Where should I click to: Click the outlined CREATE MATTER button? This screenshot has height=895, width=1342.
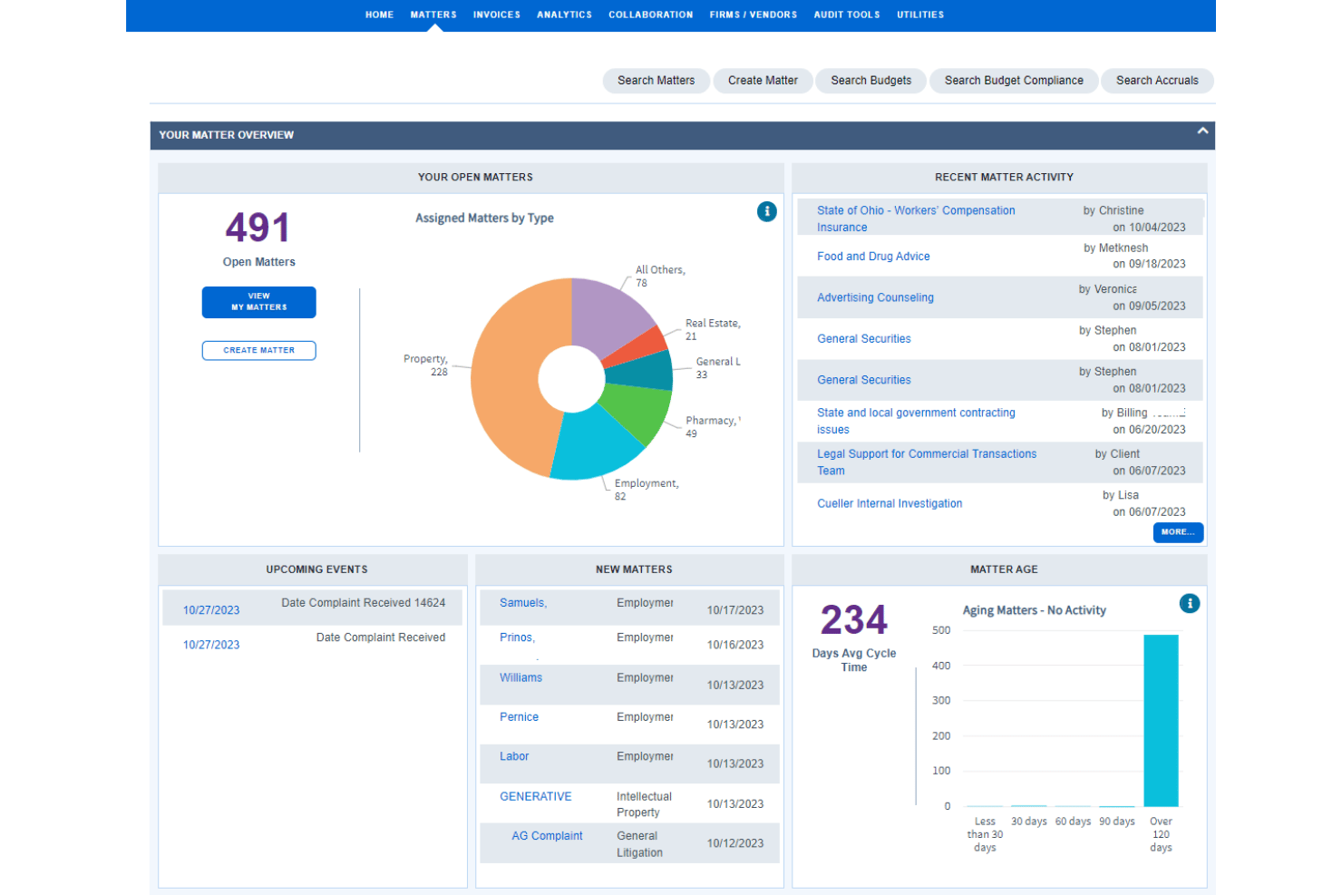258,350
